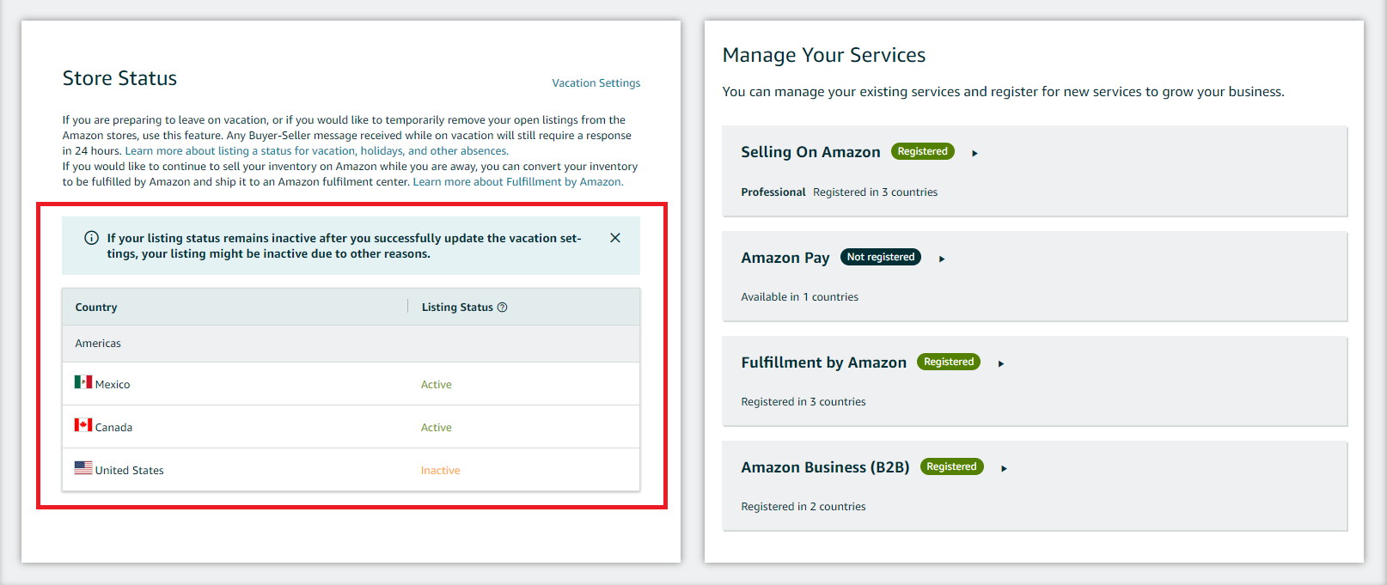Click Listing Status help question icon
Image resolution: width=1387 pixels, height=585 pixels.
pos(503,308)
